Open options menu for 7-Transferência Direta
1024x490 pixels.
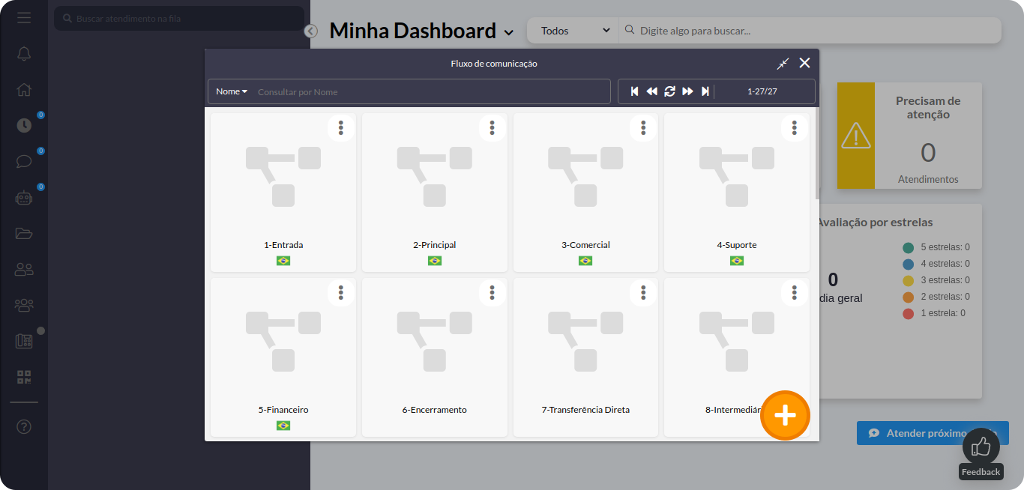pos(643,292)
